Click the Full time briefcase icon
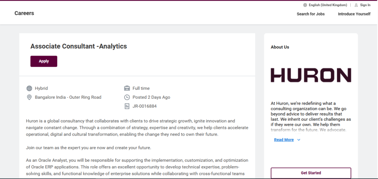 [x=127, y=88]
